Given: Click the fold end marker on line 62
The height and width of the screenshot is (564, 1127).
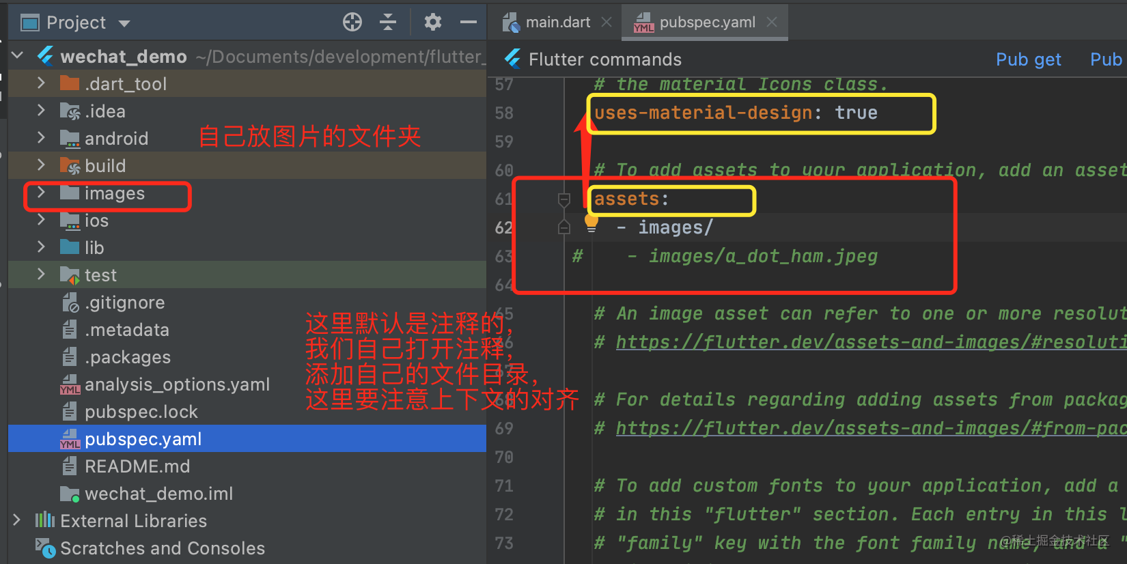Looking at the screenshot, I should (564, 227).
